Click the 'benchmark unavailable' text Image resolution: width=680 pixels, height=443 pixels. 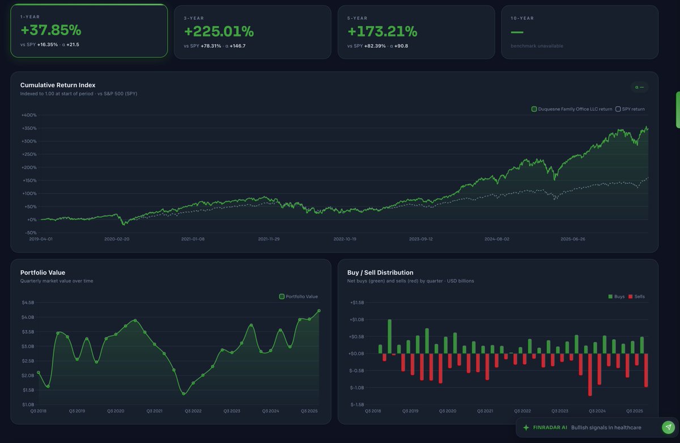point(537,46)
